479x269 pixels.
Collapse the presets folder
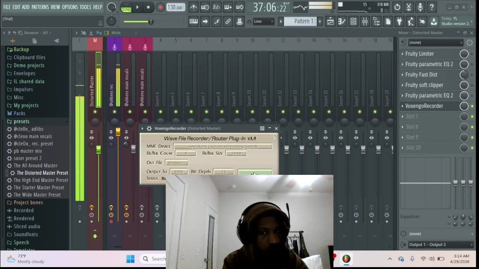click(21, 121)
